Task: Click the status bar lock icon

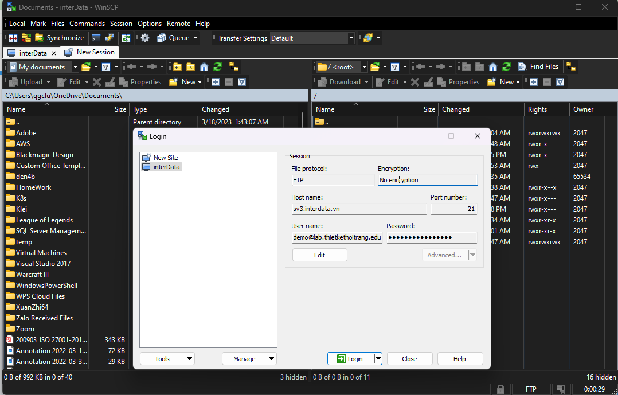Action: click(500, 389)
